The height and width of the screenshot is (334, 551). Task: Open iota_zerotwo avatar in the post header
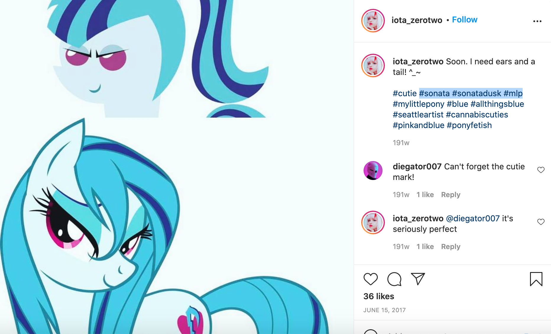[373, 21]
